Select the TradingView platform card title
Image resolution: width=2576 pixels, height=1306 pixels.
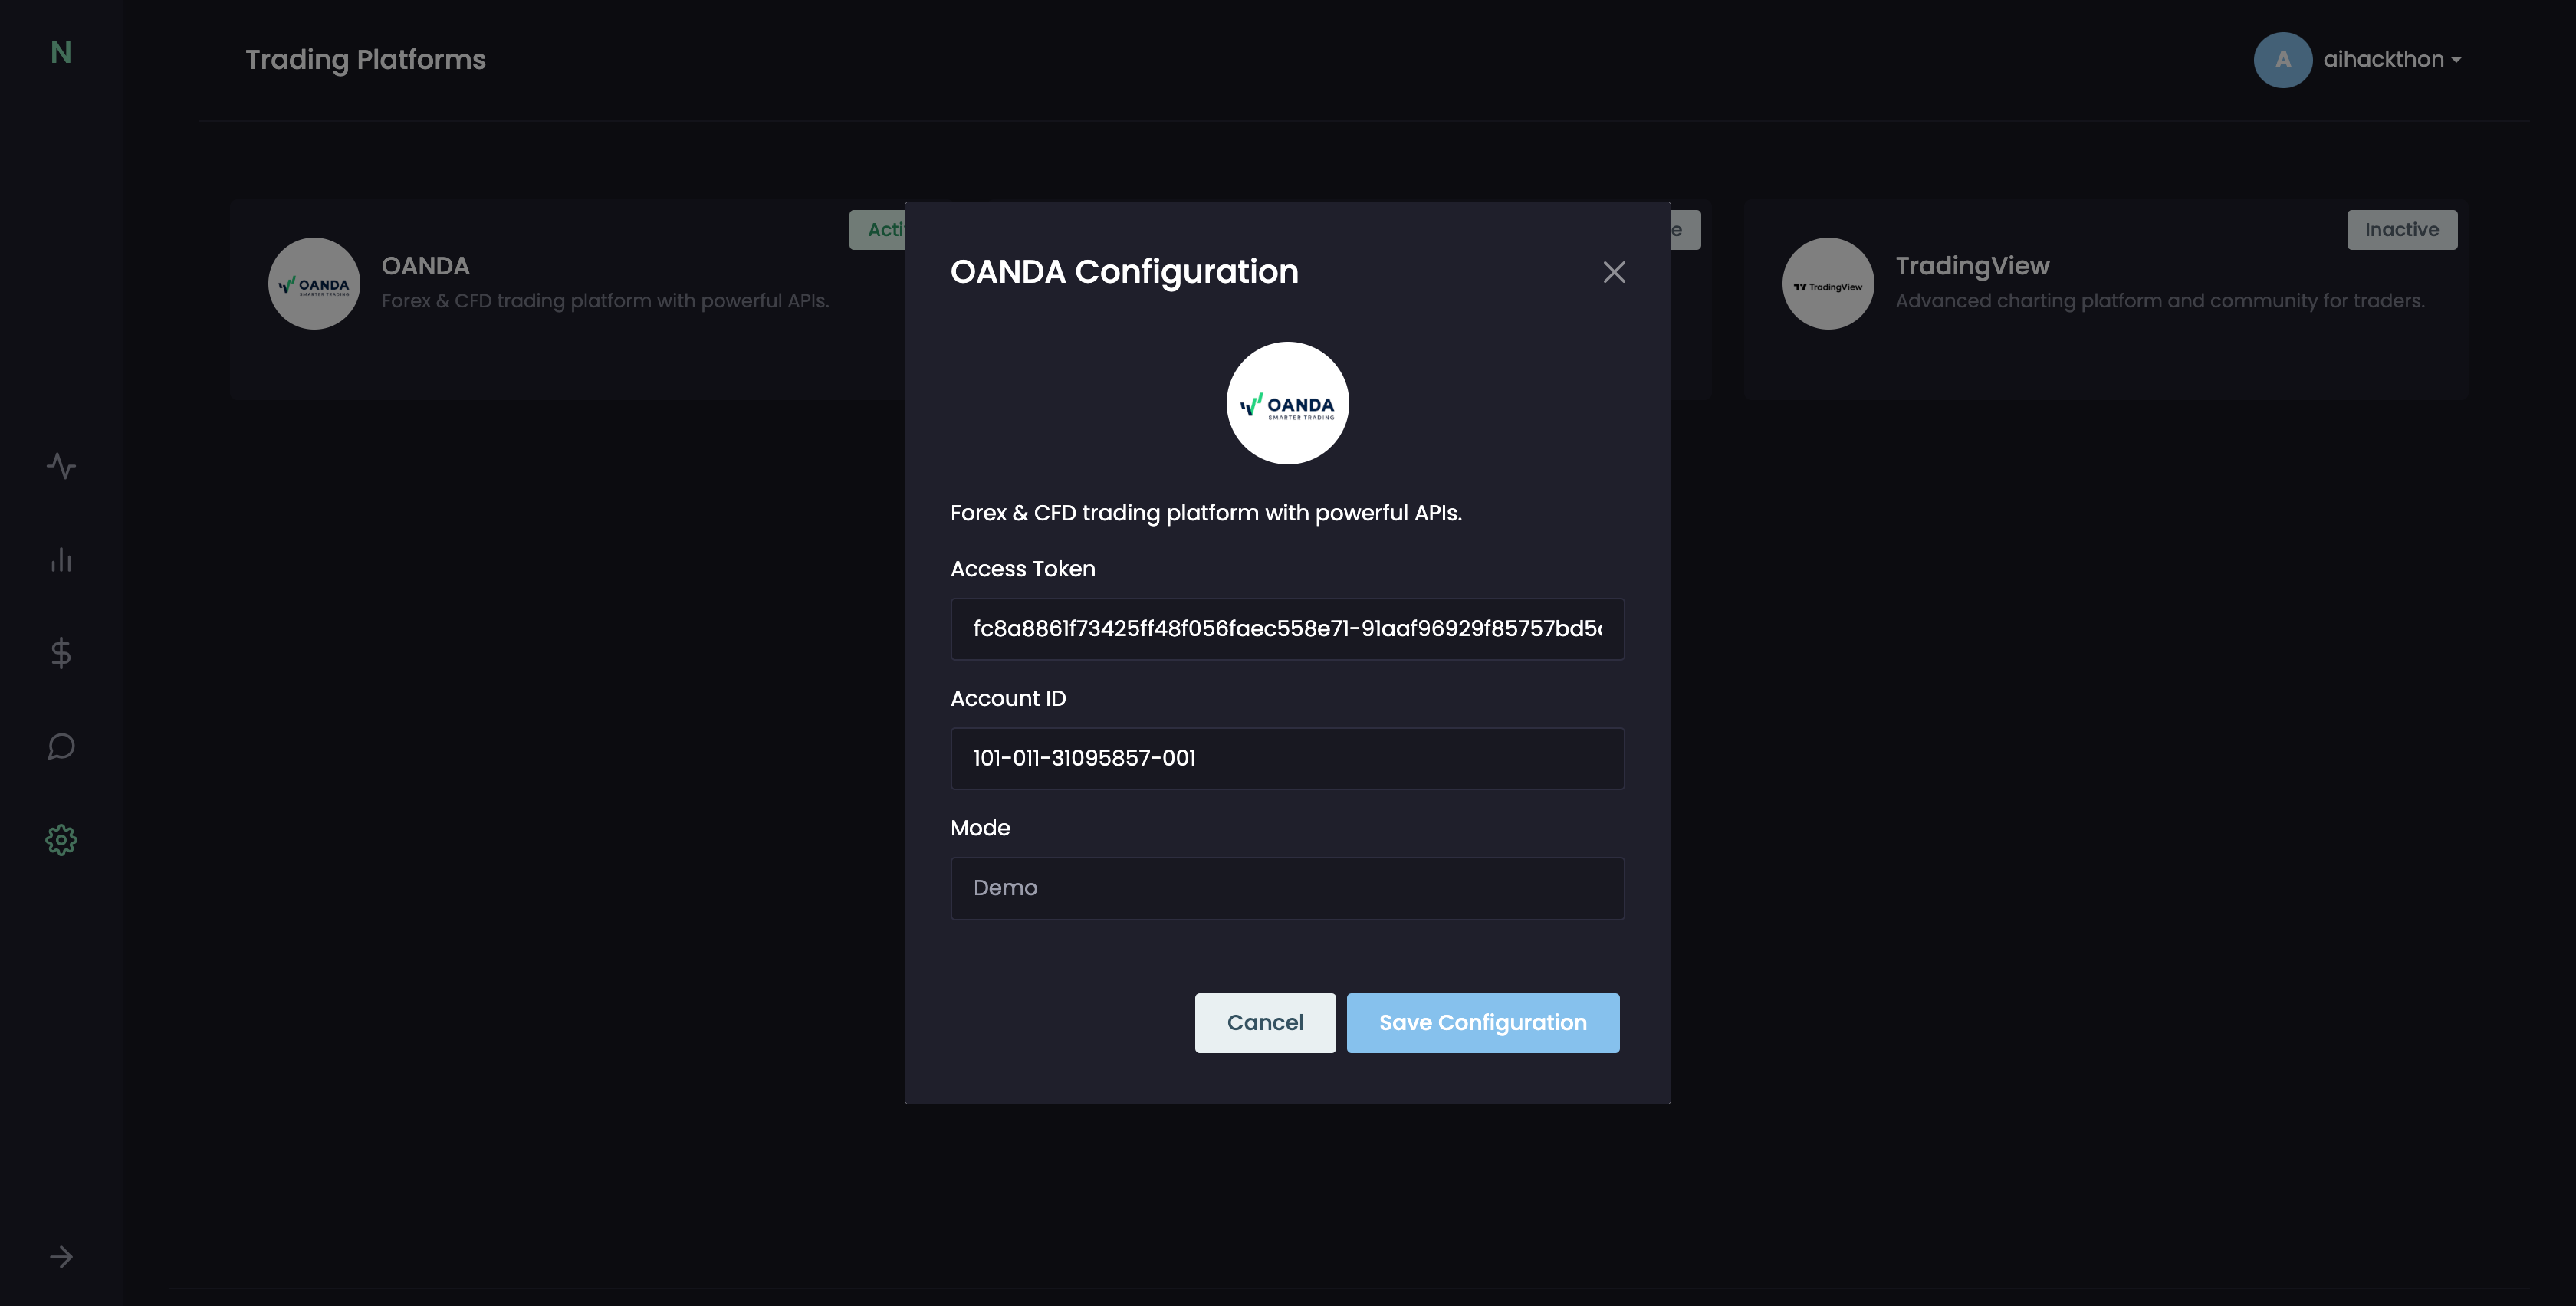tap(1972, 266)
